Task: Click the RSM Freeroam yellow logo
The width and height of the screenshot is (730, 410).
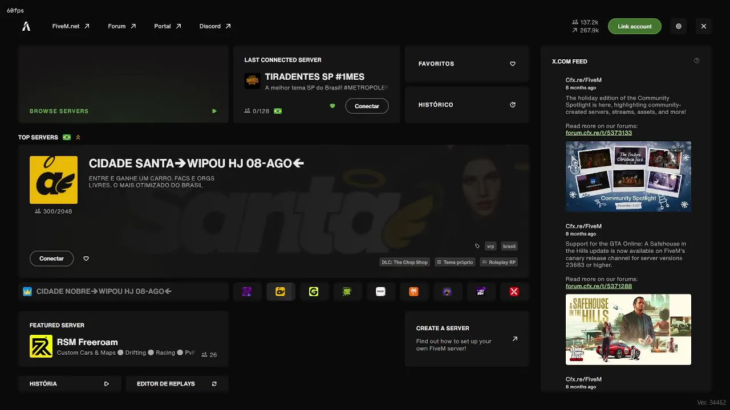Action: [41, 346]
